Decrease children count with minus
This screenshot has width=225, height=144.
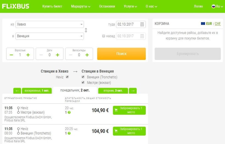(41, 55)
